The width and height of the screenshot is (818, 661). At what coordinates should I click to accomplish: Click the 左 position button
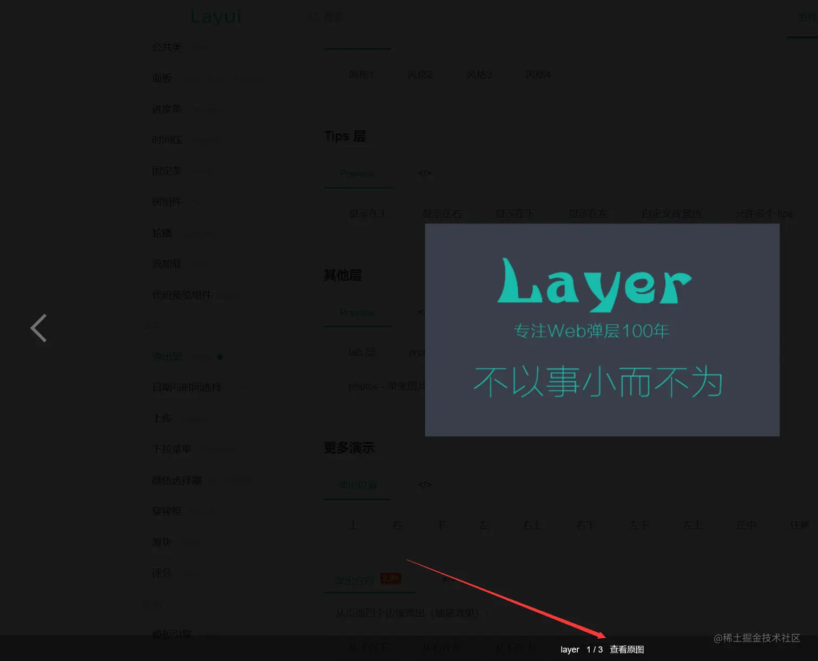[x=484, y=525]
